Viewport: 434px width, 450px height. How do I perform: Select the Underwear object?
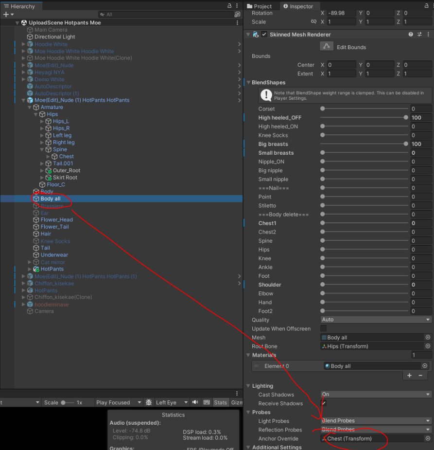(x=54, y=255)
